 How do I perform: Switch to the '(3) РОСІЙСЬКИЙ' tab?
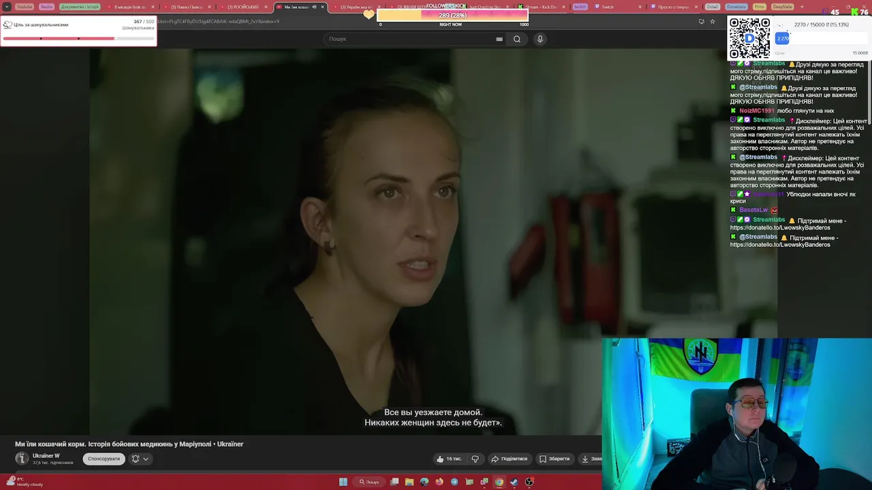[x=242, y=7]
